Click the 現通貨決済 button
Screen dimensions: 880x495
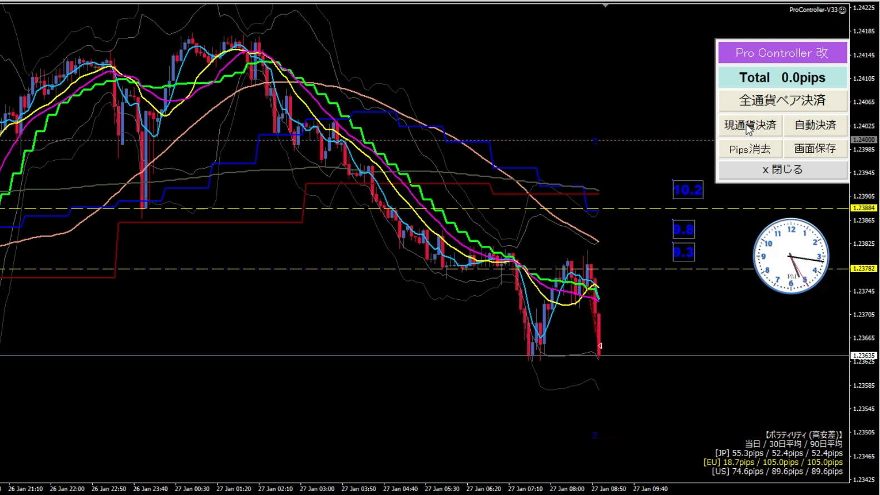(x=750, y=125)
